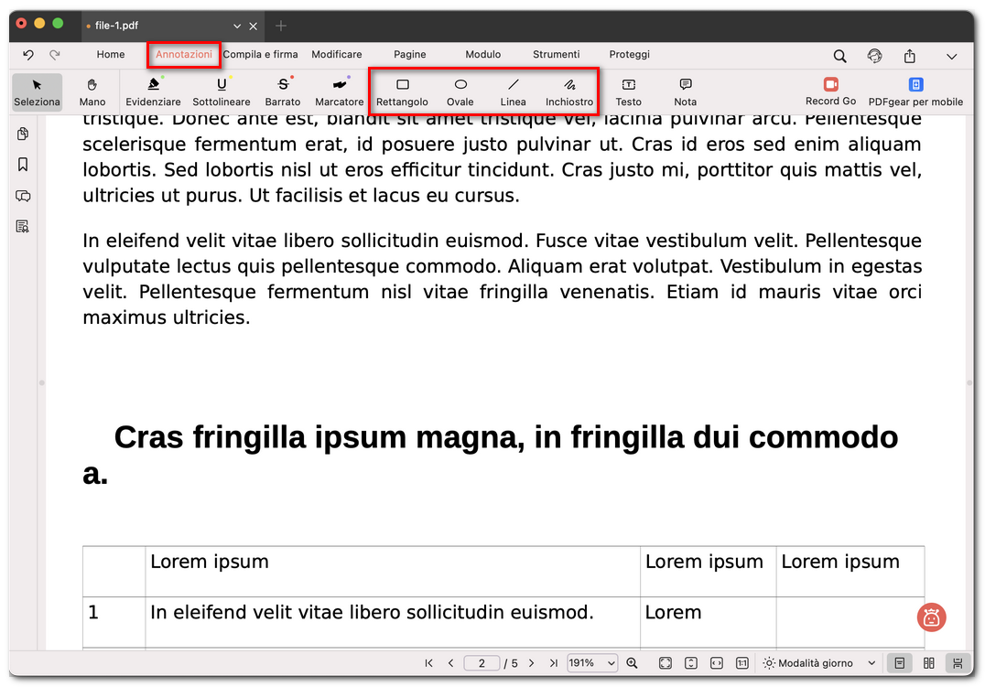The height and width of the screenshot is (687, 985).
Task: Toggle two-page side-by-side view
Action: coord(929,663)
